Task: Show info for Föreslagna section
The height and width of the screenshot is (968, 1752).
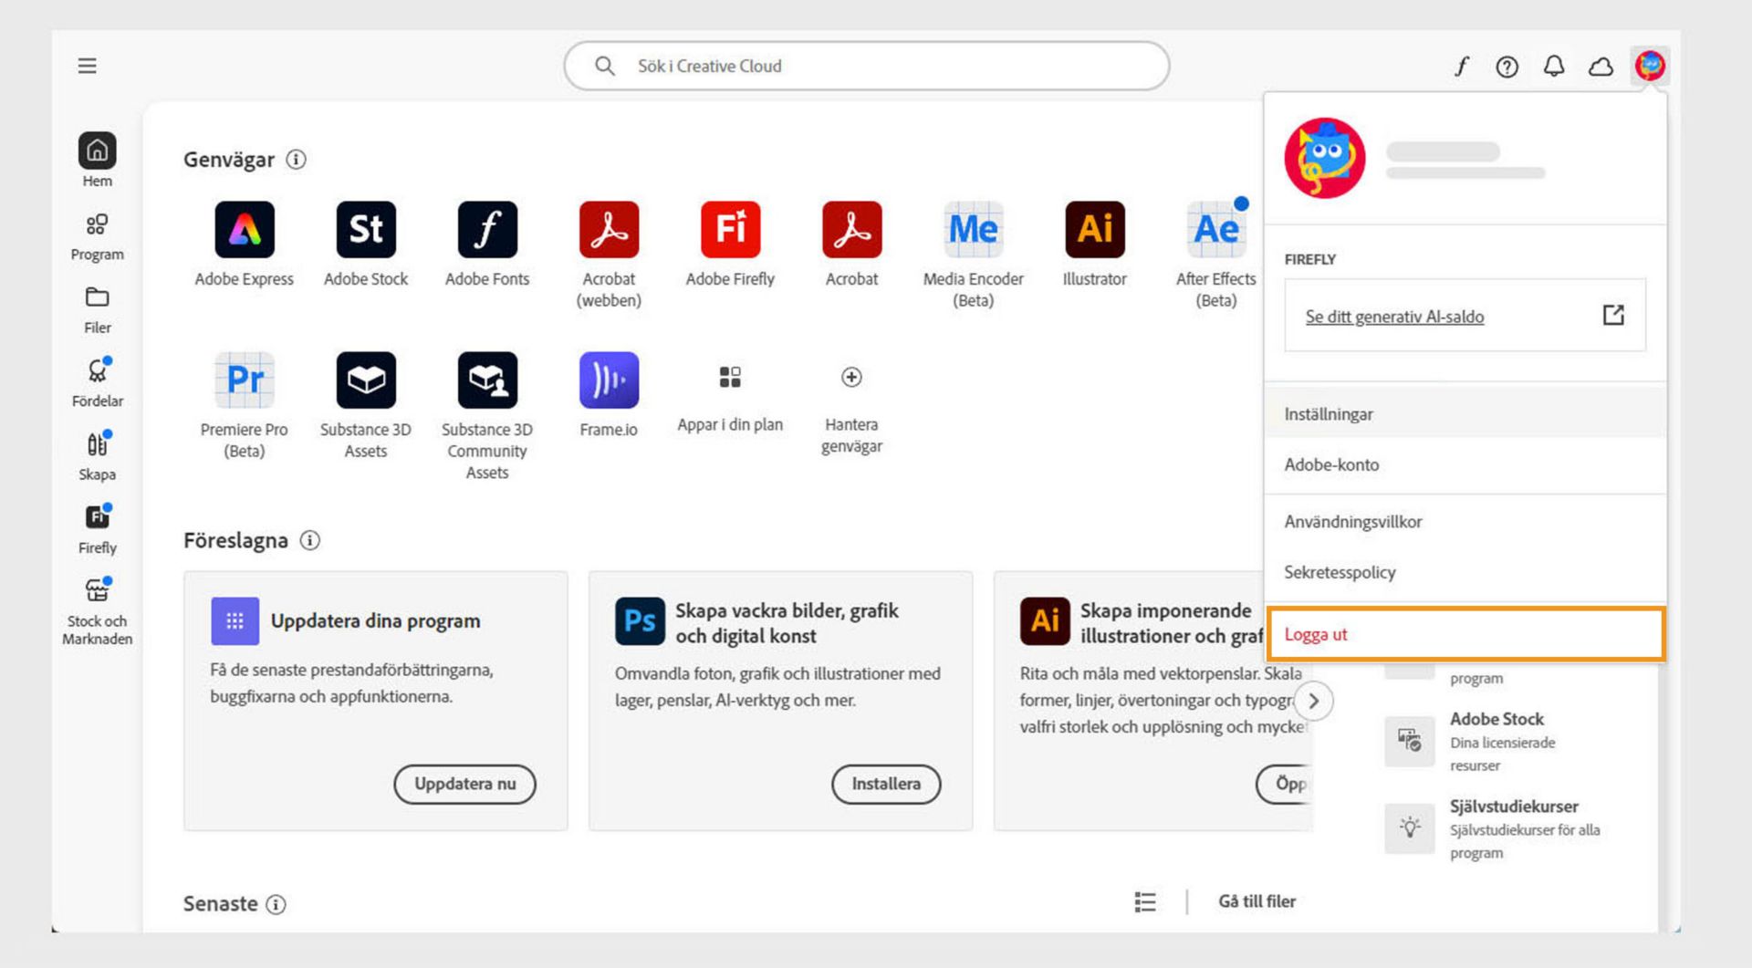Action: [x=310, y=540]
